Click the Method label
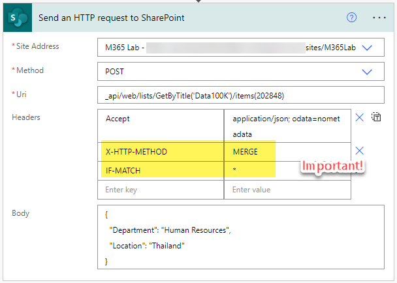397x283 pixels. pyautogui.click(x=30, y=70)
